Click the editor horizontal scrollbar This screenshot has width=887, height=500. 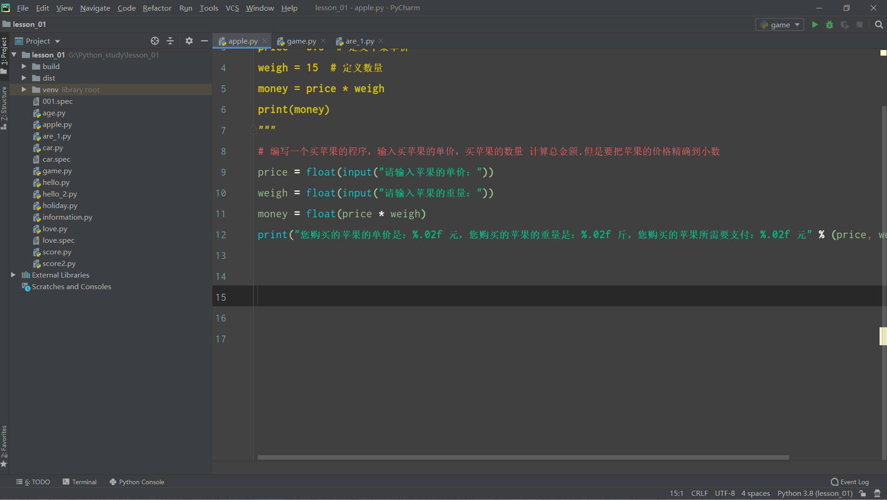(x=523, y=457)
